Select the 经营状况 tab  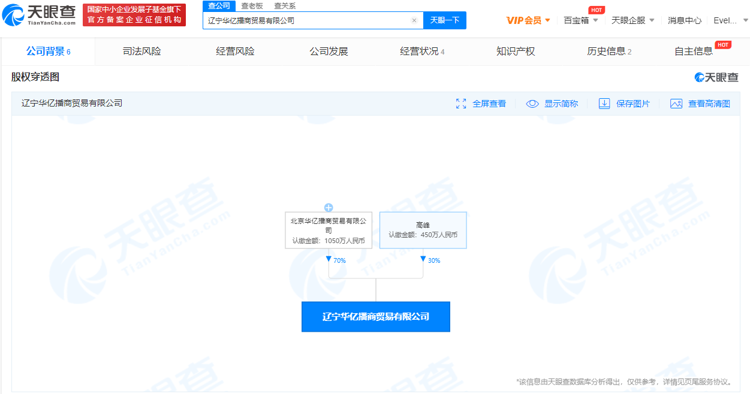422,51
